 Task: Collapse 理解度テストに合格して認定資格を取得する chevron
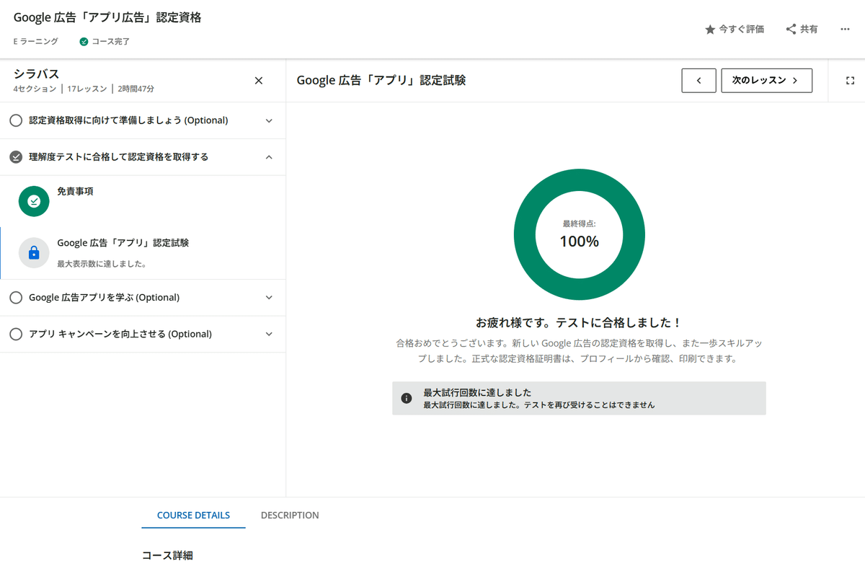tap(269, 156)
